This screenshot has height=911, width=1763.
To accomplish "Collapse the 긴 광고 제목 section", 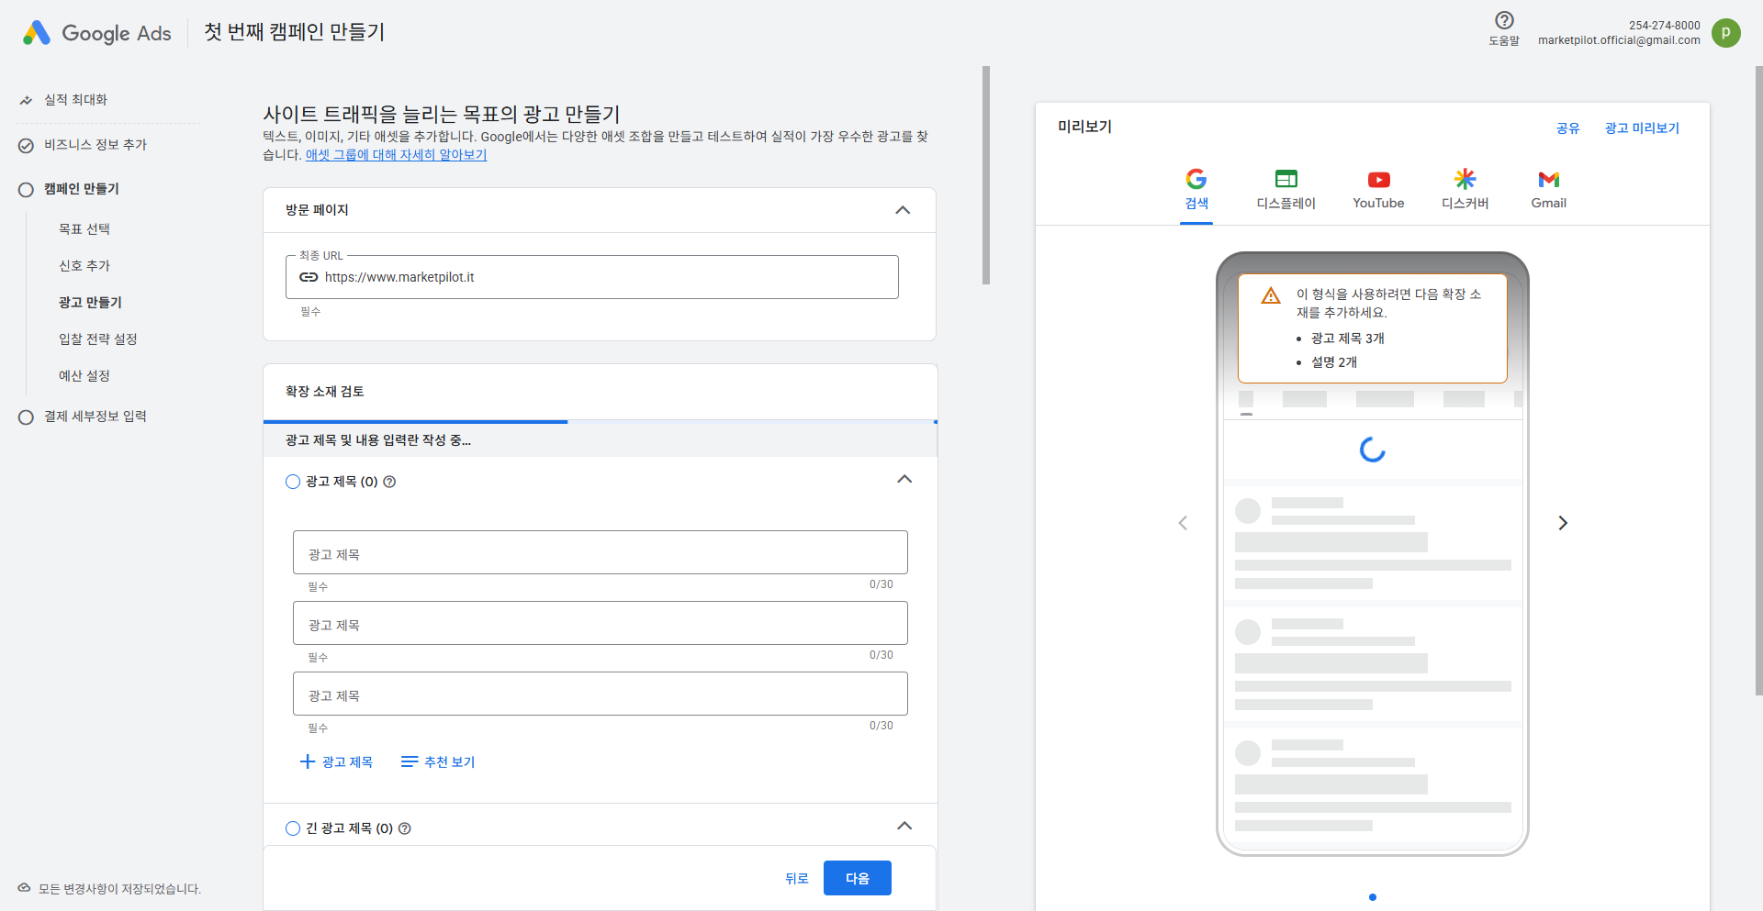I will (904, 826).
